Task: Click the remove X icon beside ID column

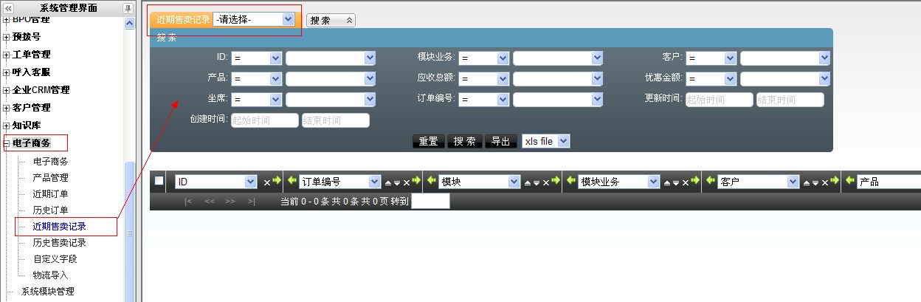Action: pos(267,182)
